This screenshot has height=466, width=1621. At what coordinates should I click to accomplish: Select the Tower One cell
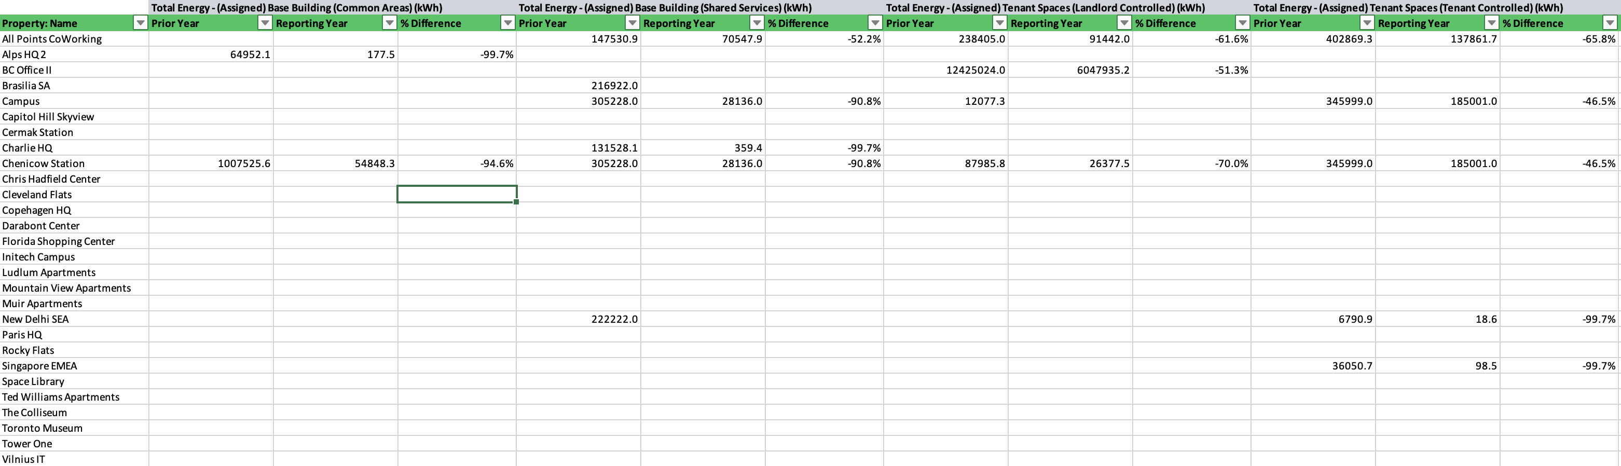74,443
